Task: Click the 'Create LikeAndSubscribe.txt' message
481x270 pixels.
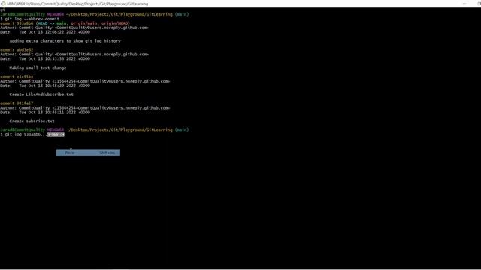Action: pyautogui.click(x=41, y=94)
